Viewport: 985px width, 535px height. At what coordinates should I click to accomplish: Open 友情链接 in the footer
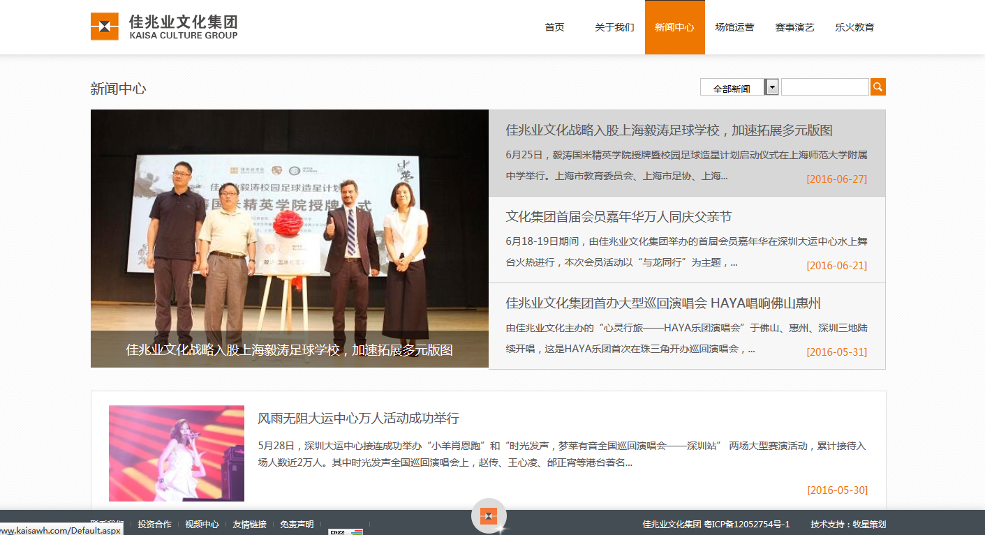tap(249, 525)
